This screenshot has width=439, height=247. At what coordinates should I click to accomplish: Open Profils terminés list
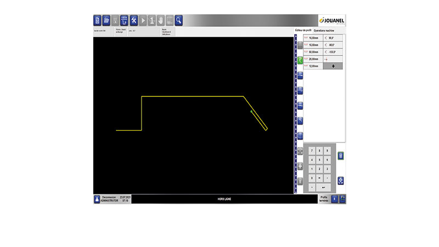324,199
